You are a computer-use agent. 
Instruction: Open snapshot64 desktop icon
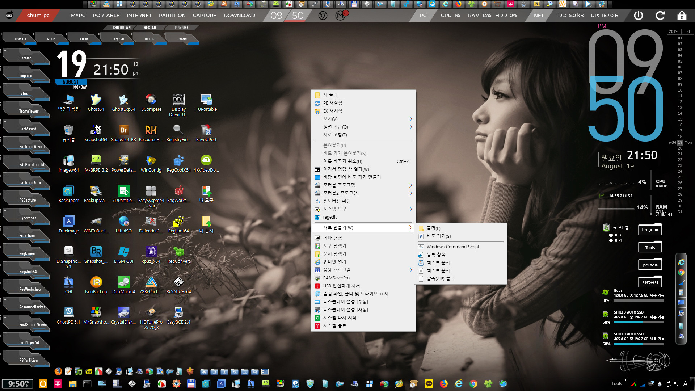pos(96,133)
